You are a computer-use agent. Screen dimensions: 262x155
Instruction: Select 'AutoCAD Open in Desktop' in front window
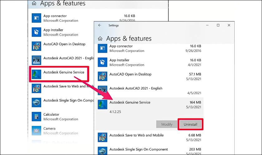coord(130,74)
